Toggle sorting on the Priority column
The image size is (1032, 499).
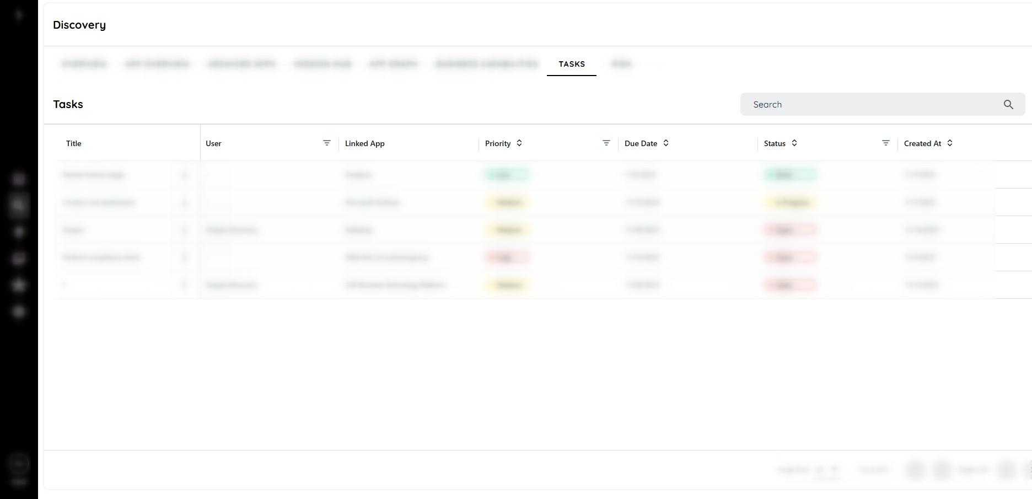click(x=519, y=143)
